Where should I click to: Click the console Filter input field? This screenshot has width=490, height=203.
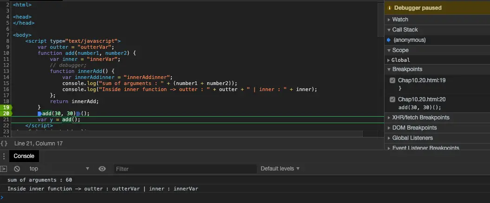click(185, 169)
